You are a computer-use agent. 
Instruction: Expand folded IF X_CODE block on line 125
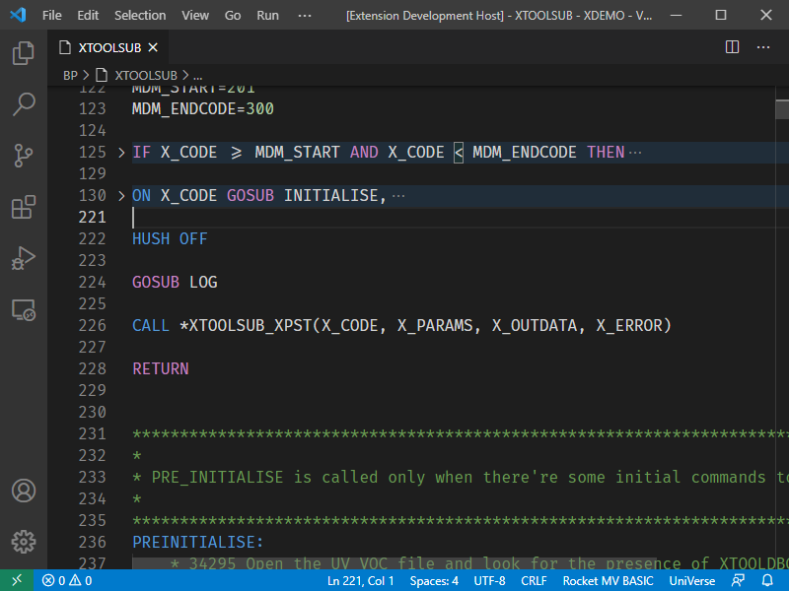click(121, 153)
